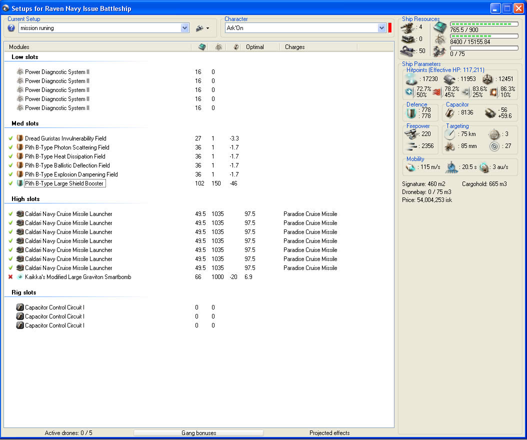Expand the Character dropdown arrow

coord(381,28)
